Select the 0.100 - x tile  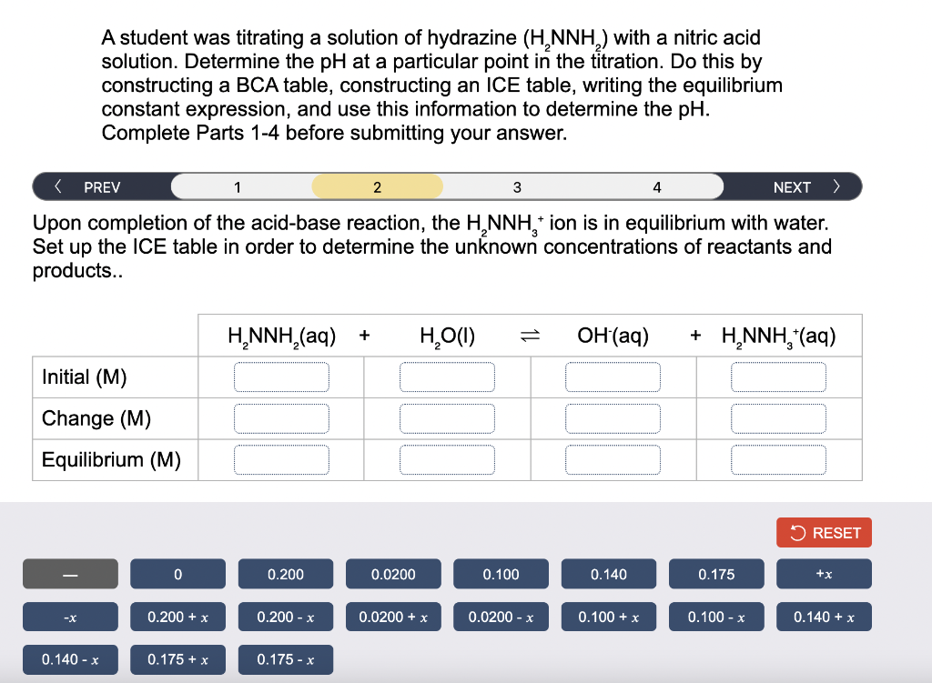[716, 617]
